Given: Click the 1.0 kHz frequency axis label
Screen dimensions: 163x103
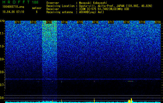Looking at the screenshot, I should 2,46.
